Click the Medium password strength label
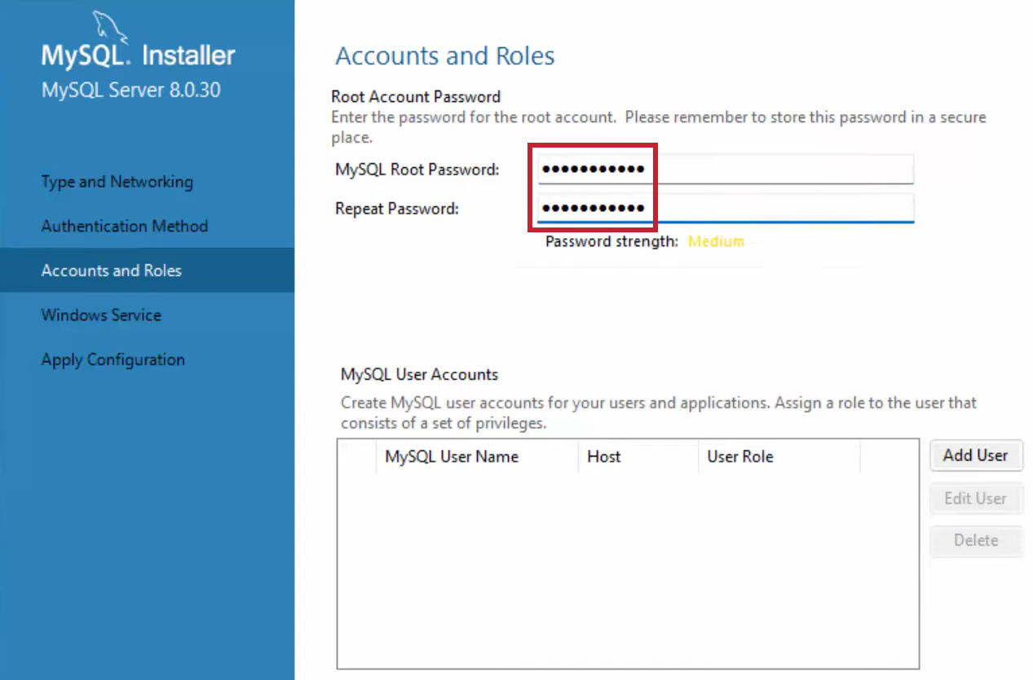This screenshot has height=680, width=1033. click(x=716, y=241)
